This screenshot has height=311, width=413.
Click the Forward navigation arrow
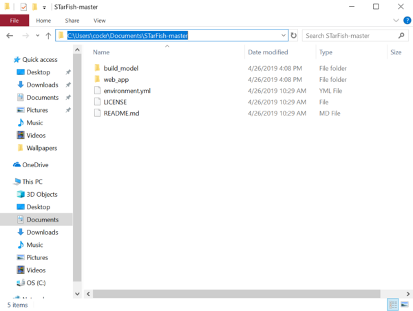(x=25, y=36)
